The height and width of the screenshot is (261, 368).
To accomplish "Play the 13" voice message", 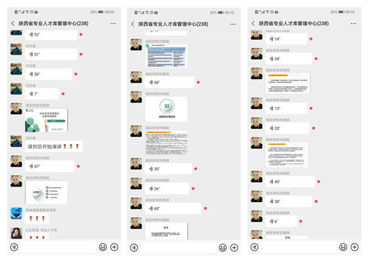I will tap(286, 109).
